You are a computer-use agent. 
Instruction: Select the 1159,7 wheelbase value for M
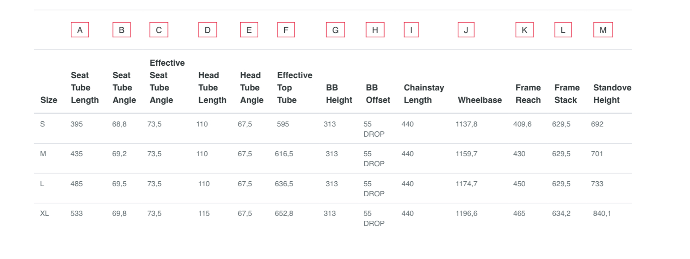pyautogui.click(x=466, y=154)
